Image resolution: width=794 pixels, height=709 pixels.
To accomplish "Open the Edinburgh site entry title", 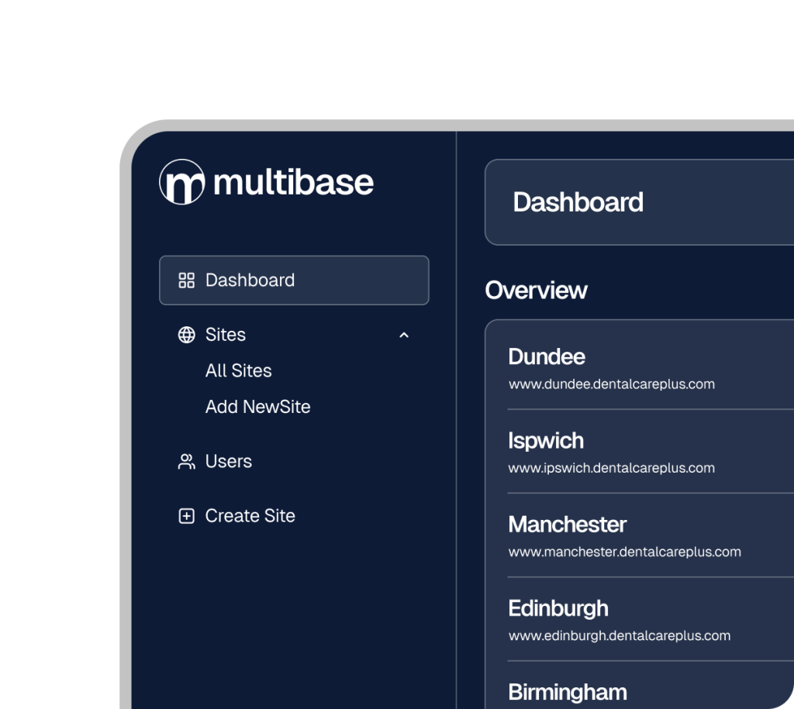I will tap(558, 608).
